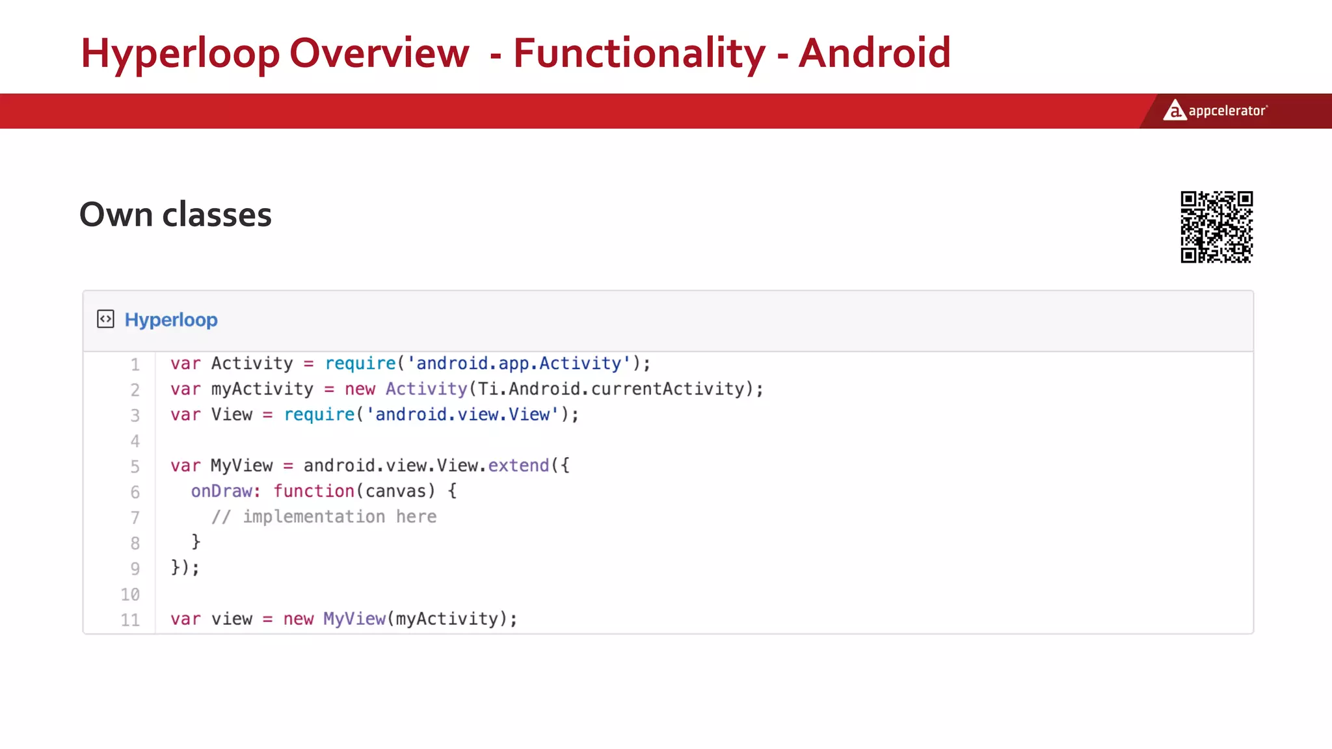Click Ti.Android.currentActivity on line 2
The image size is (1332, 749).
click(x=611, y=389)
